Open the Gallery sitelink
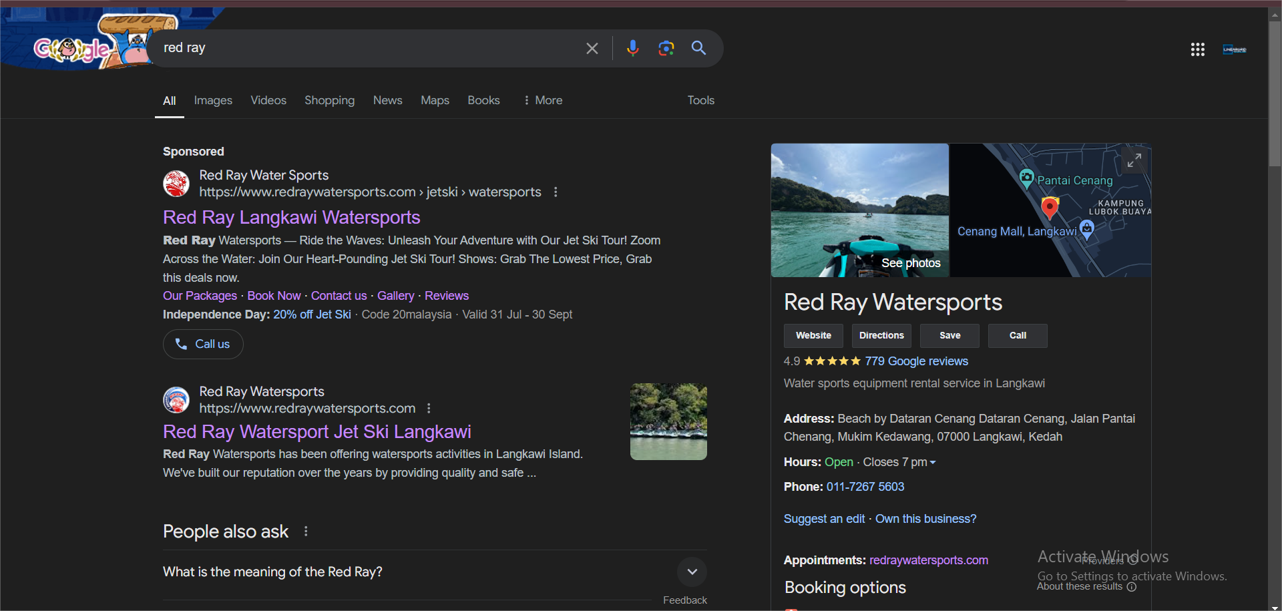This screenshot has width=1282, height=611. coord(396,296)
